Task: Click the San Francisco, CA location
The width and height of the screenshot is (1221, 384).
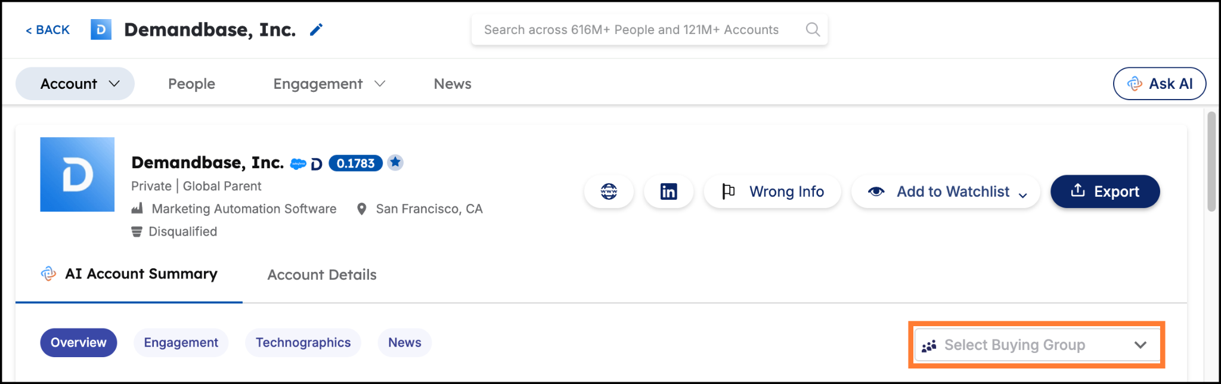Action: coord(429,209)
